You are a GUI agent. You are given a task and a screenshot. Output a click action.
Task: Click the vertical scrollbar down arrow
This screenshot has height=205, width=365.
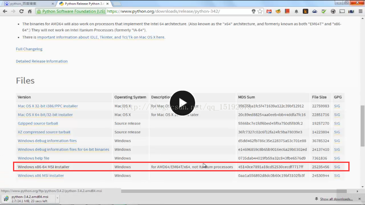point(363,187)
